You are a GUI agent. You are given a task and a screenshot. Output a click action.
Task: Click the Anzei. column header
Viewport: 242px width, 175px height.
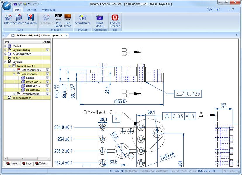46,42
